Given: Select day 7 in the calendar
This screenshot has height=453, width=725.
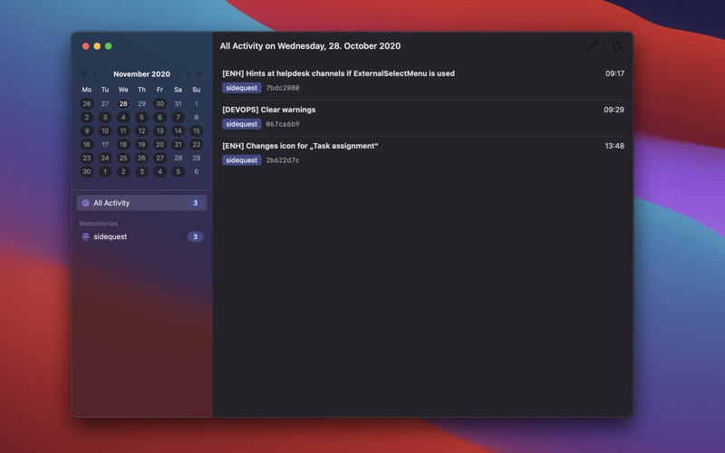Looking at the screenshot, I should pos(178,118).
